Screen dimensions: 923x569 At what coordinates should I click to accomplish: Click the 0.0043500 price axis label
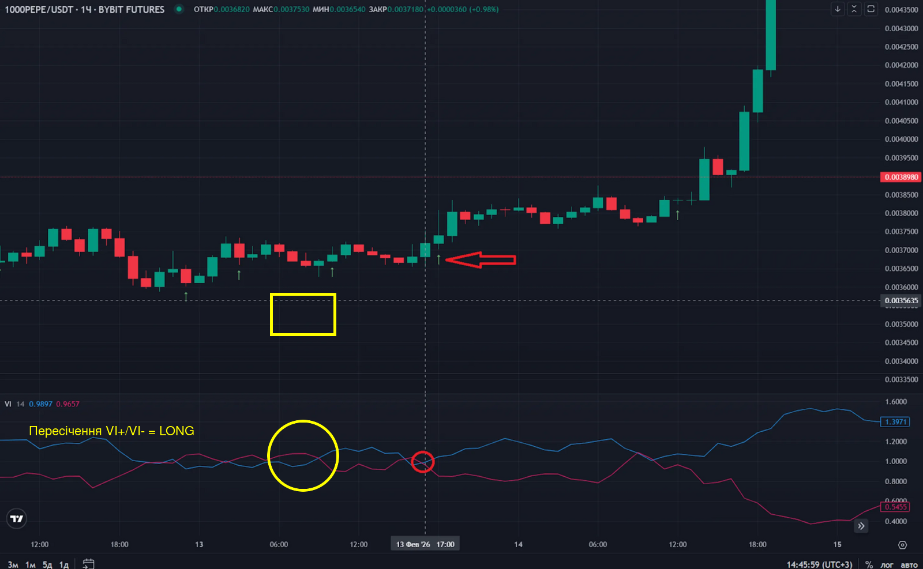pyautogui.click(x=901, y=10)
